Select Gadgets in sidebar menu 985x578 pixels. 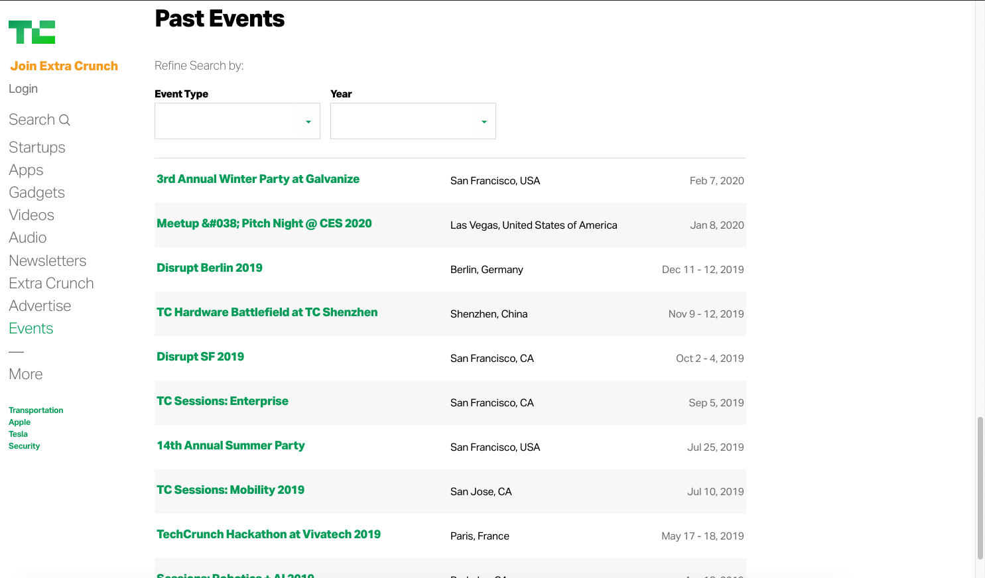(36, 193)
